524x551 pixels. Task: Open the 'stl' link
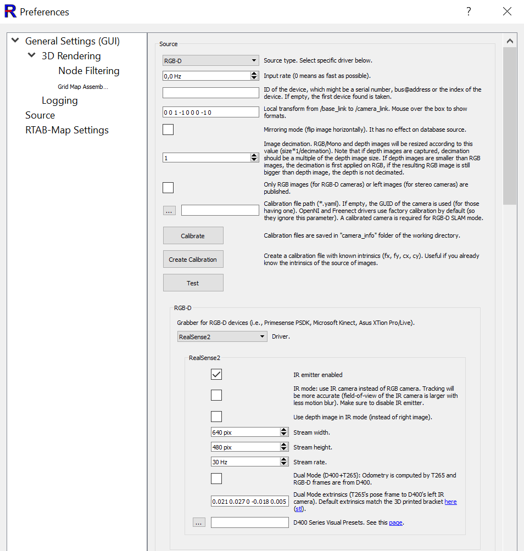(x=299, y=509)
